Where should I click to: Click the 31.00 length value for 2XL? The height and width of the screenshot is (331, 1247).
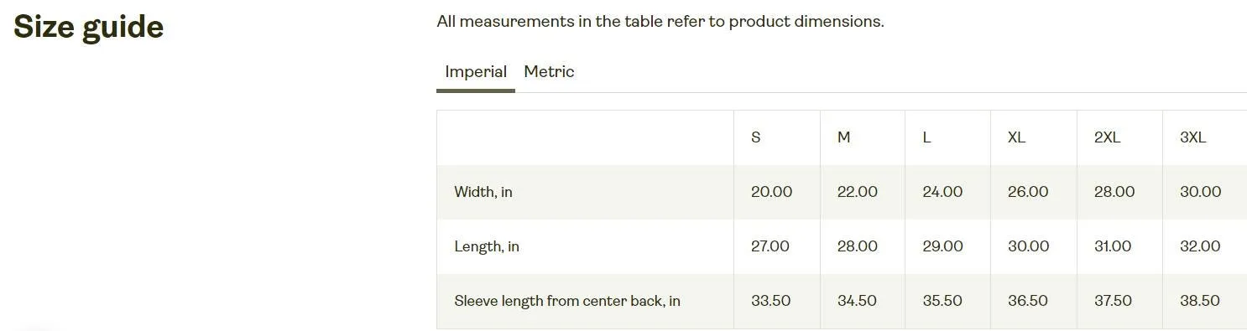(x=1113, y=246)
